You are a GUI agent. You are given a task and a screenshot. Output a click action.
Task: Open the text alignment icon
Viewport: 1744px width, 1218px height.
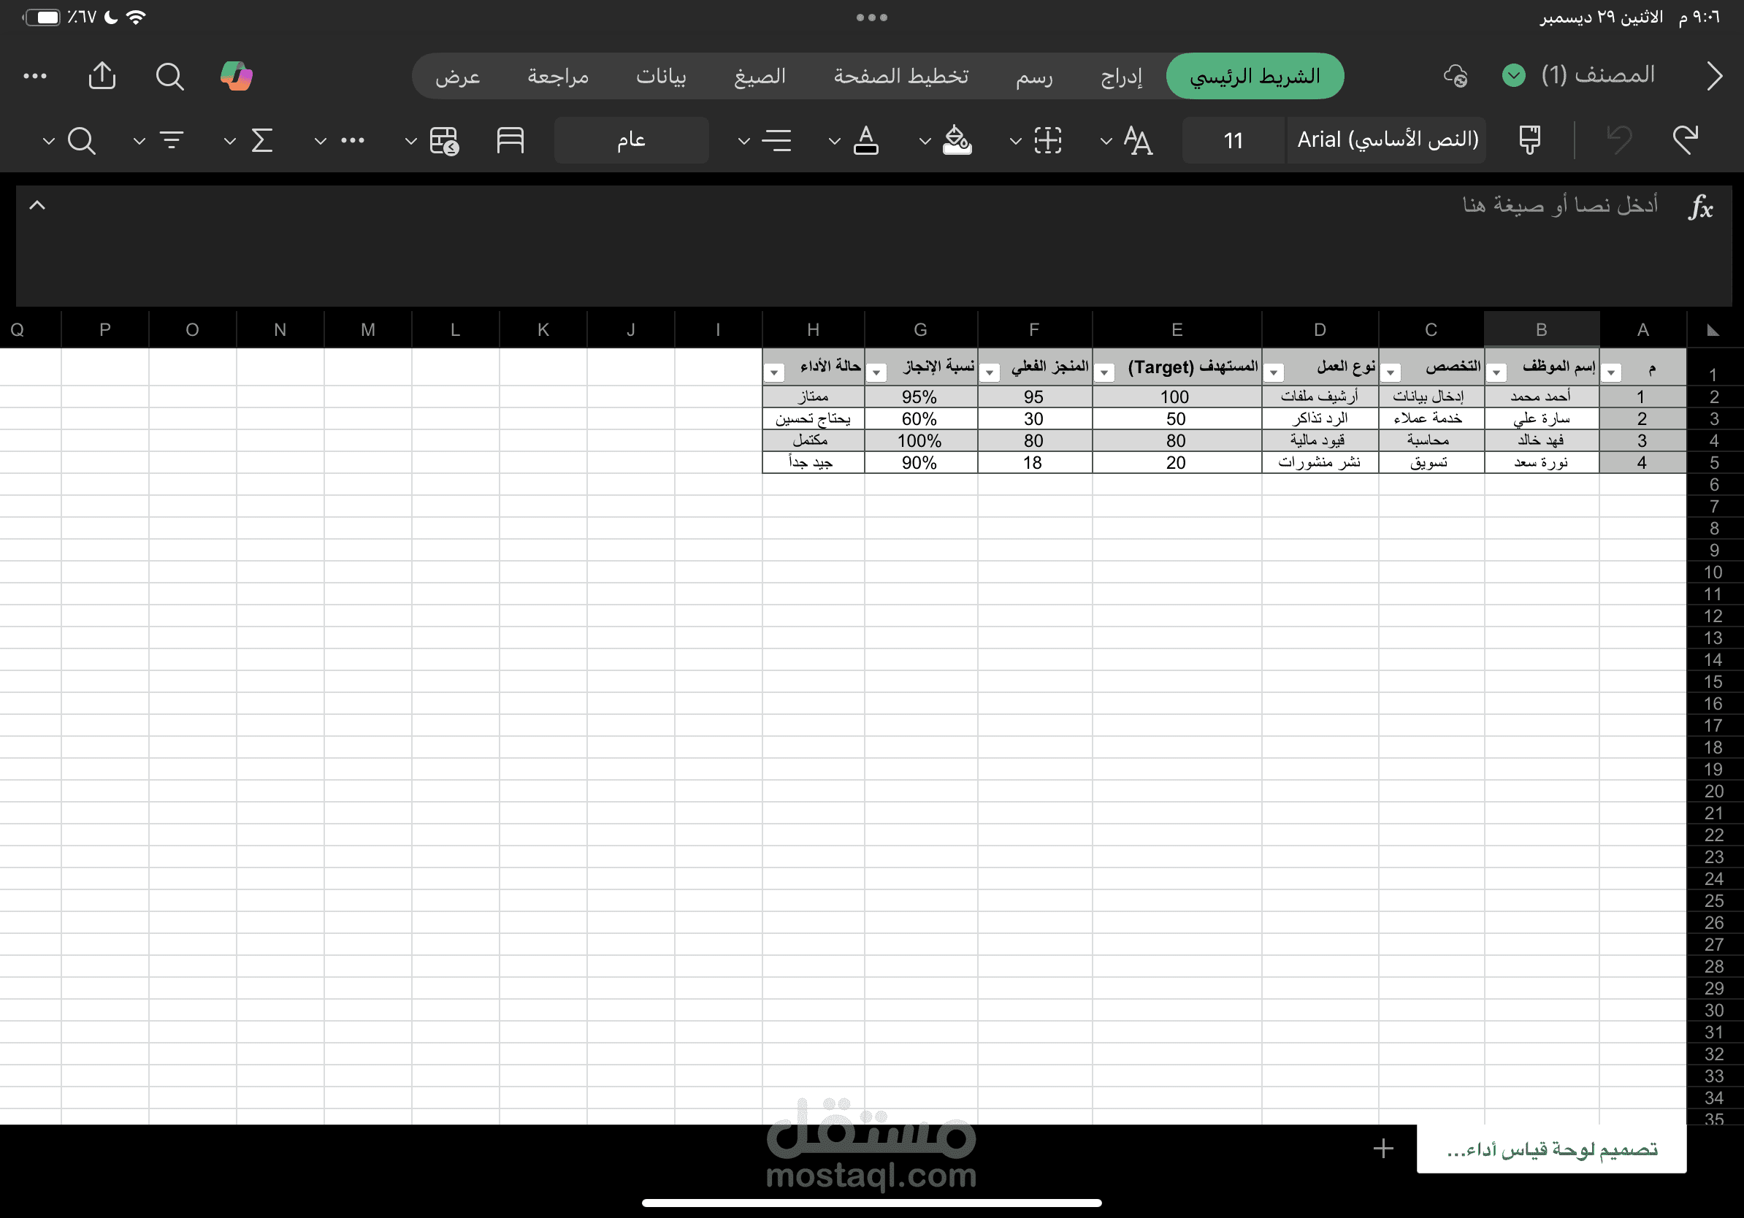coord(776,139)
